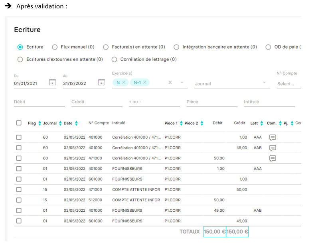Select Intégration bancaire en attente (0)
Viewport: 328px width, 244px height.
(x=176, y=47)
